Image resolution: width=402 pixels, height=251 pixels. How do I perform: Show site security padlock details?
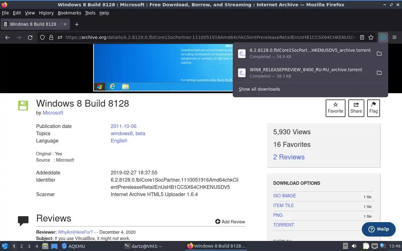coord(51,37)
